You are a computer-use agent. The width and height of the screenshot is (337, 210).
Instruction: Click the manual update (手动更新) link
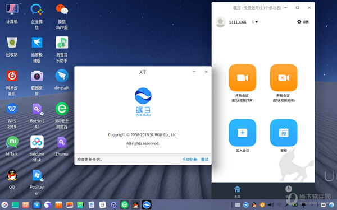pos(190,160)
